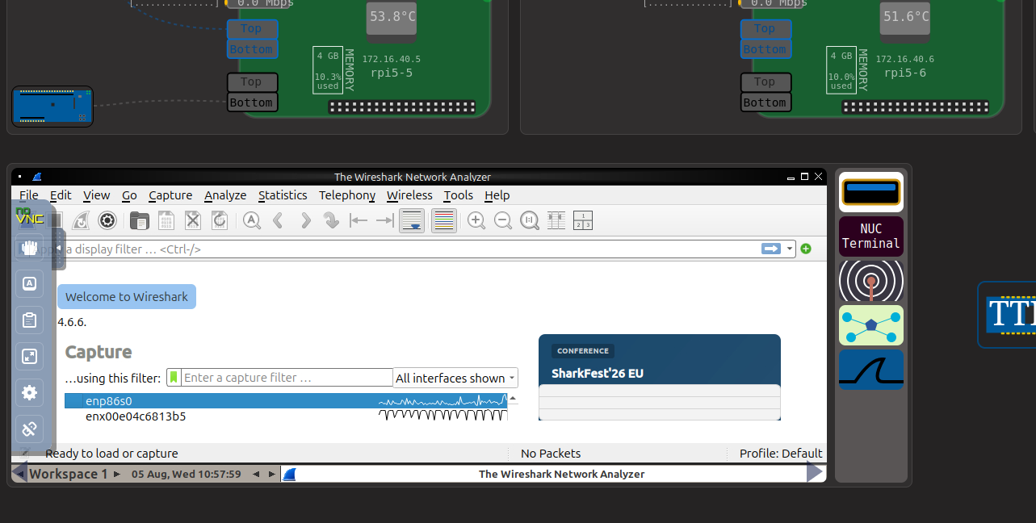Click arrow right of Workspace 1 label
Viewport: 1036px width, 523px height.
tap(117, 474)
